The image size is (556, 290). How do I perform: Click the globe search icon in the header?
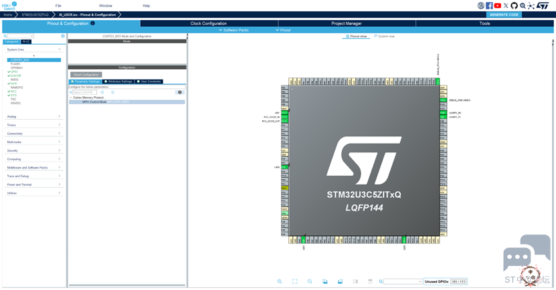tap(523, 5)
